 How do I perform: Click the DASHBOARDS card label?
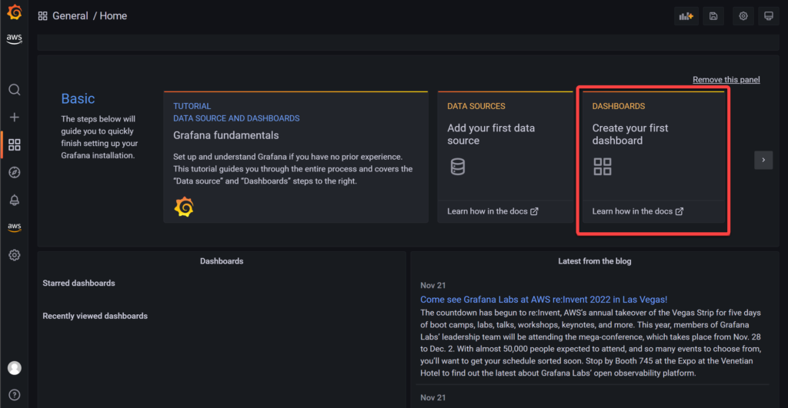point(619,106)
